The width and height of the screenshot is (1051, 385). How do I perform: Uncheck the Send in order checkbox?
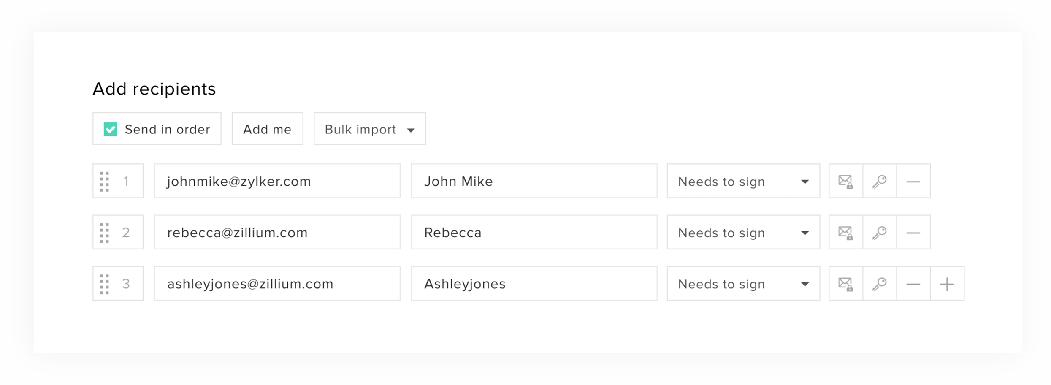coord(111,129)
